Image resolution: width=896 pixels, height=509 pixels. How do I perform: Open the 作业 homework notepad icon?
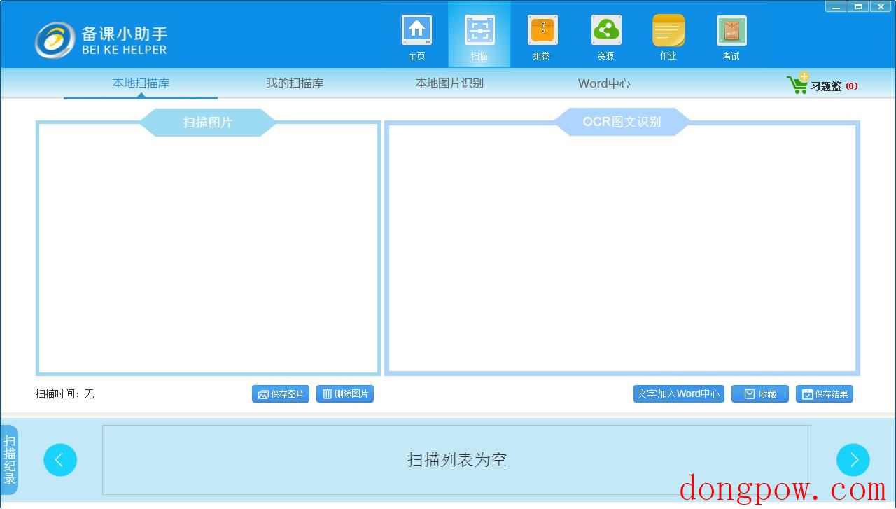click(668, 37)
